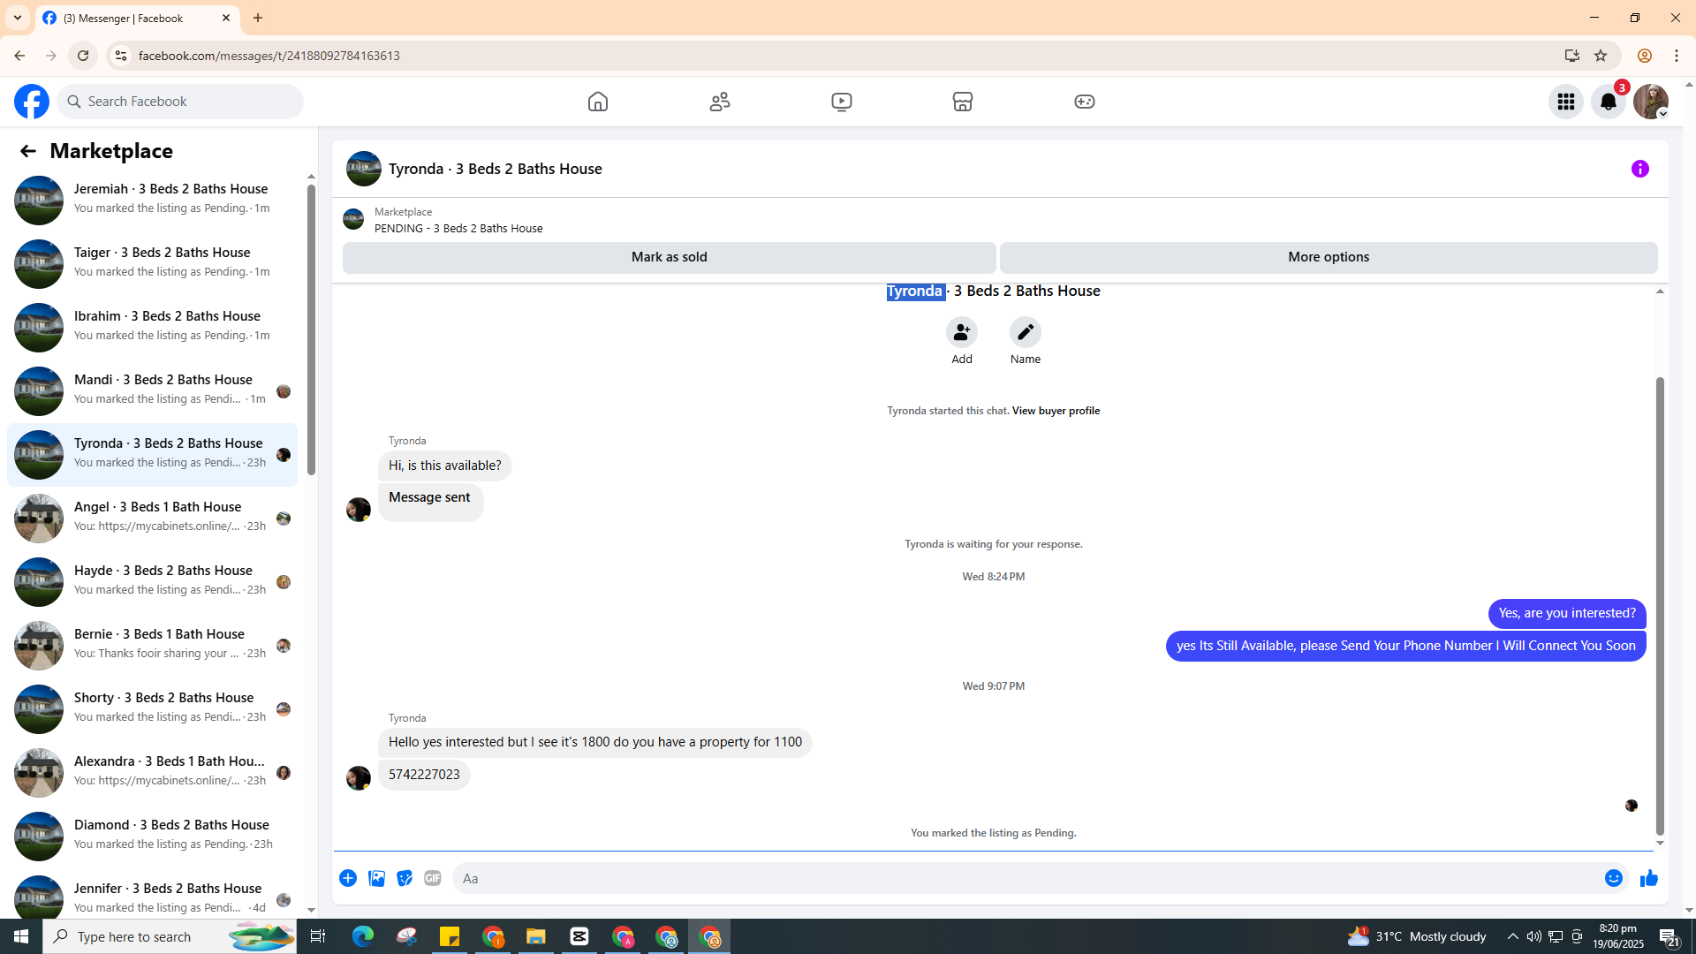The image size is (1696, 954).
Task: Click the PENDING listing title in banner
Action: click(458, 228)
